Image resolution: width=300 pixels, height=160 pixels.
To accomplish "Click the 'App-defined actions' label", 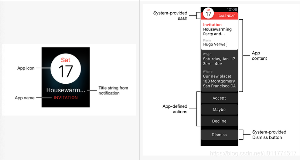I will coord(175,109).
